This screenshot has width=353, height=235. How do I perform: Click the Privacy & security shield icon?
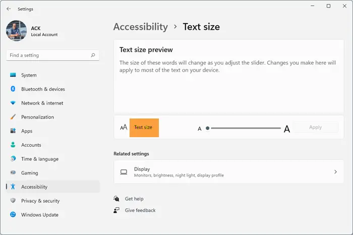tap(13, 201)
